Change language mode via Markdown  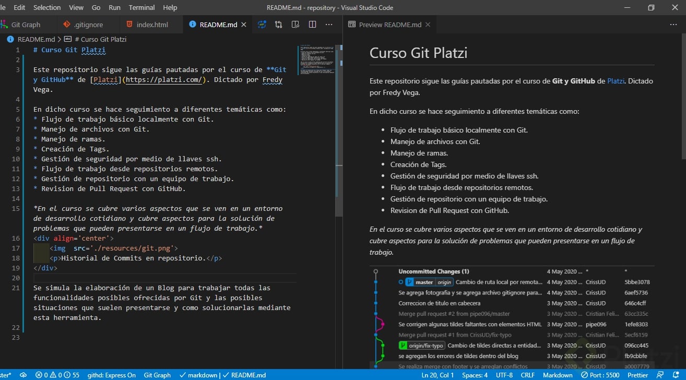[558, 375]
